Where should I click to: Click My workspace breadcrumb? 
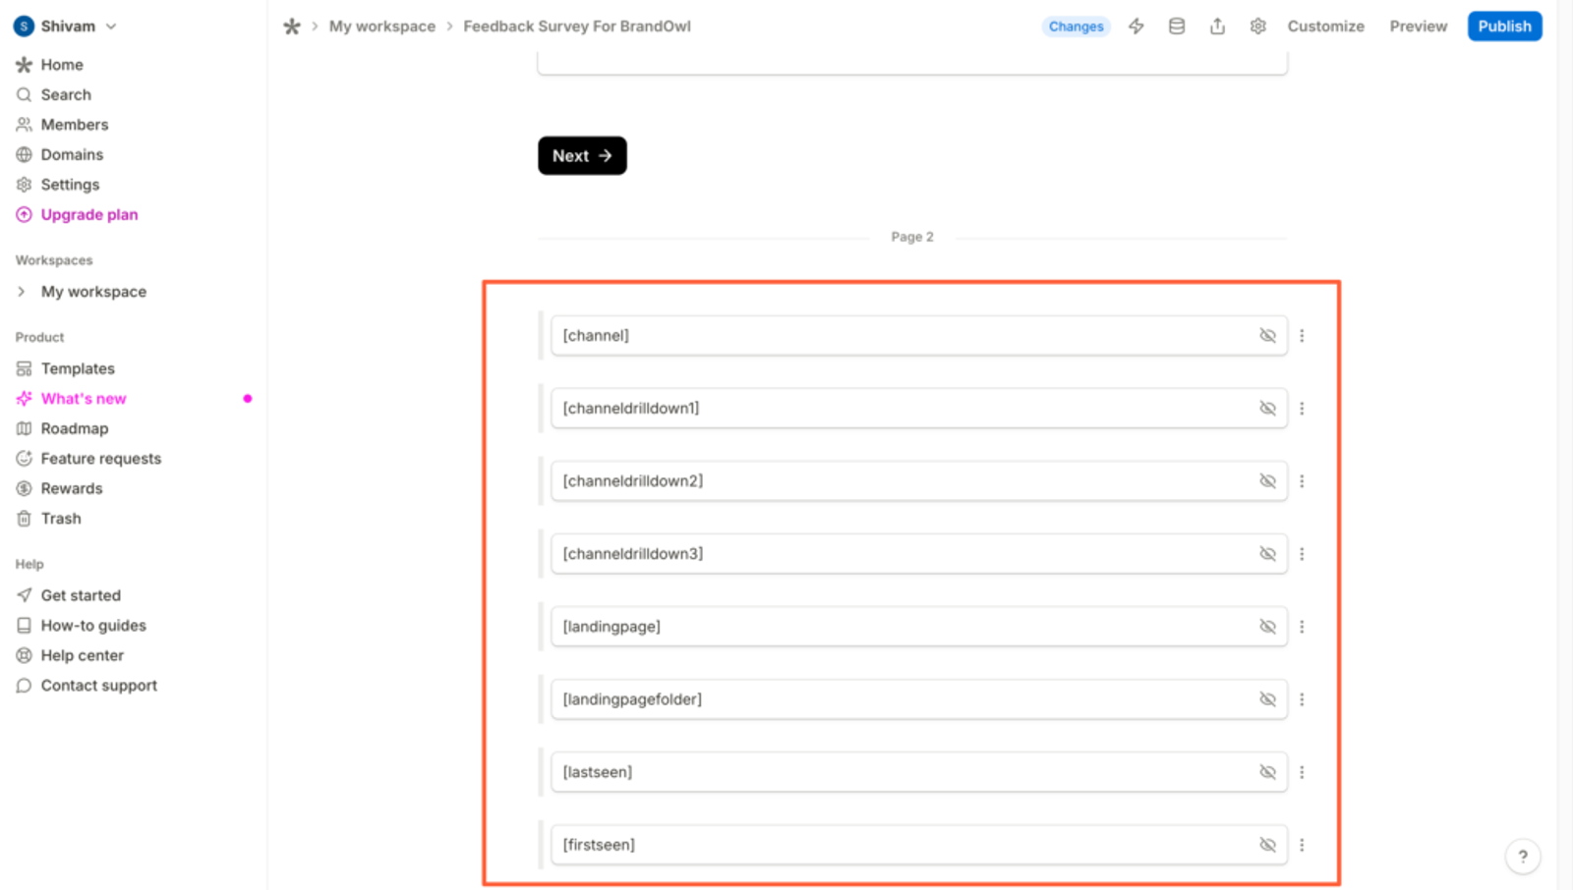[382, 27]
